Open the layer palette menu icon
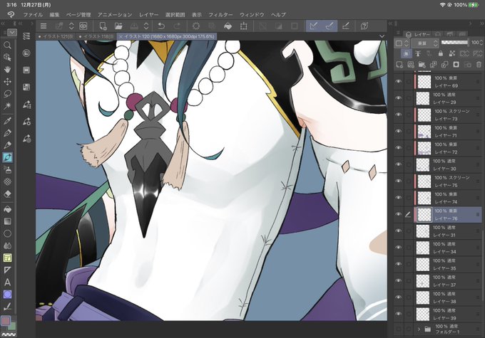 click(399, 33)
